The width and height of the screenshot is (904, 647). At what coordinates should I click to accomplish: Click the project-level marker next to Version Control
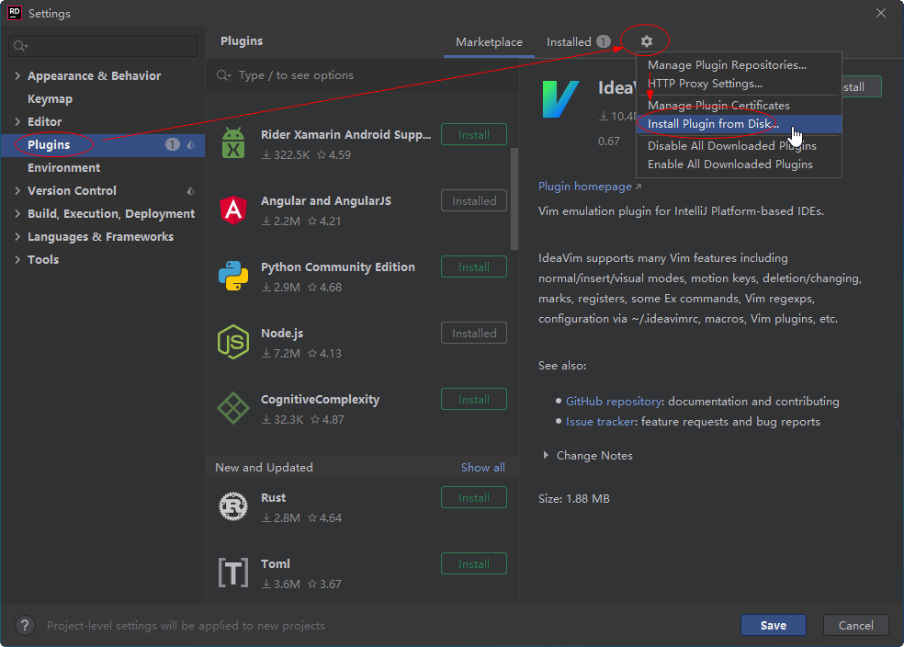191,191
